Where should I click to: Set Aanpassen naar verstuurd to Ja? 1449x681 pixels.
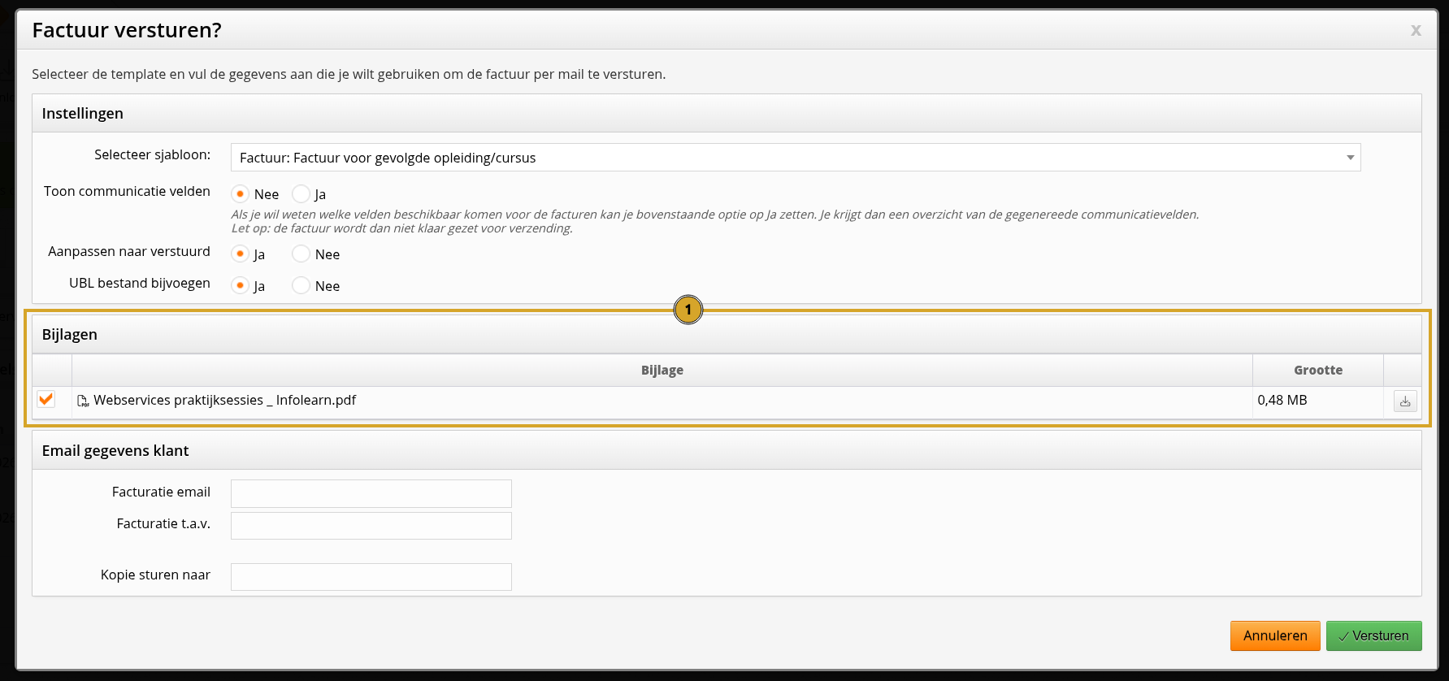click(241, 254)
